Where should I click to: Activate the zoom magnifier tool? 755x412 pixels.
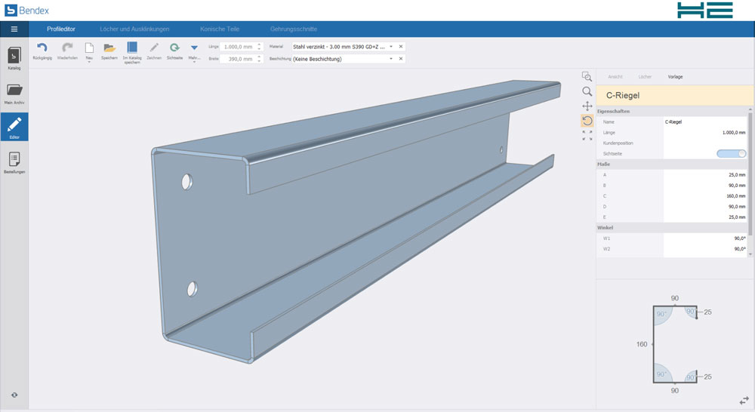[x=587, y=91]
